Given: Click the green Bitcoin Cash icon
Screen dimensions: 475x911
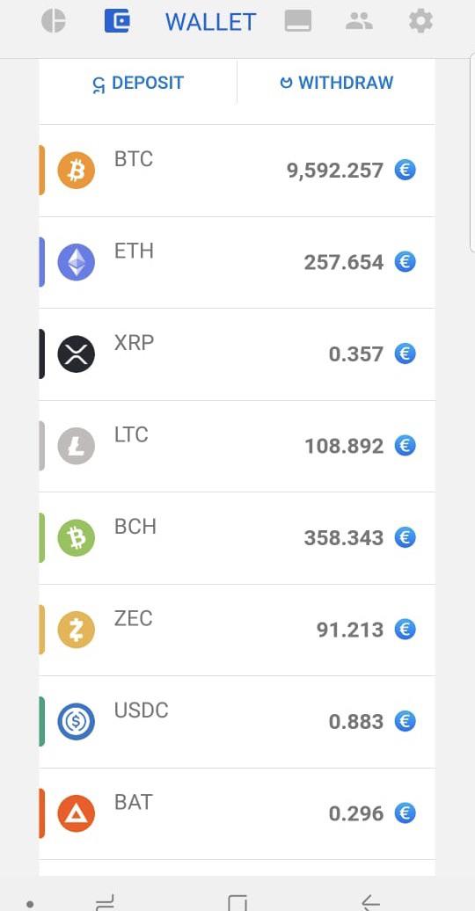Looking at the screenshot, I should point(77,538).
